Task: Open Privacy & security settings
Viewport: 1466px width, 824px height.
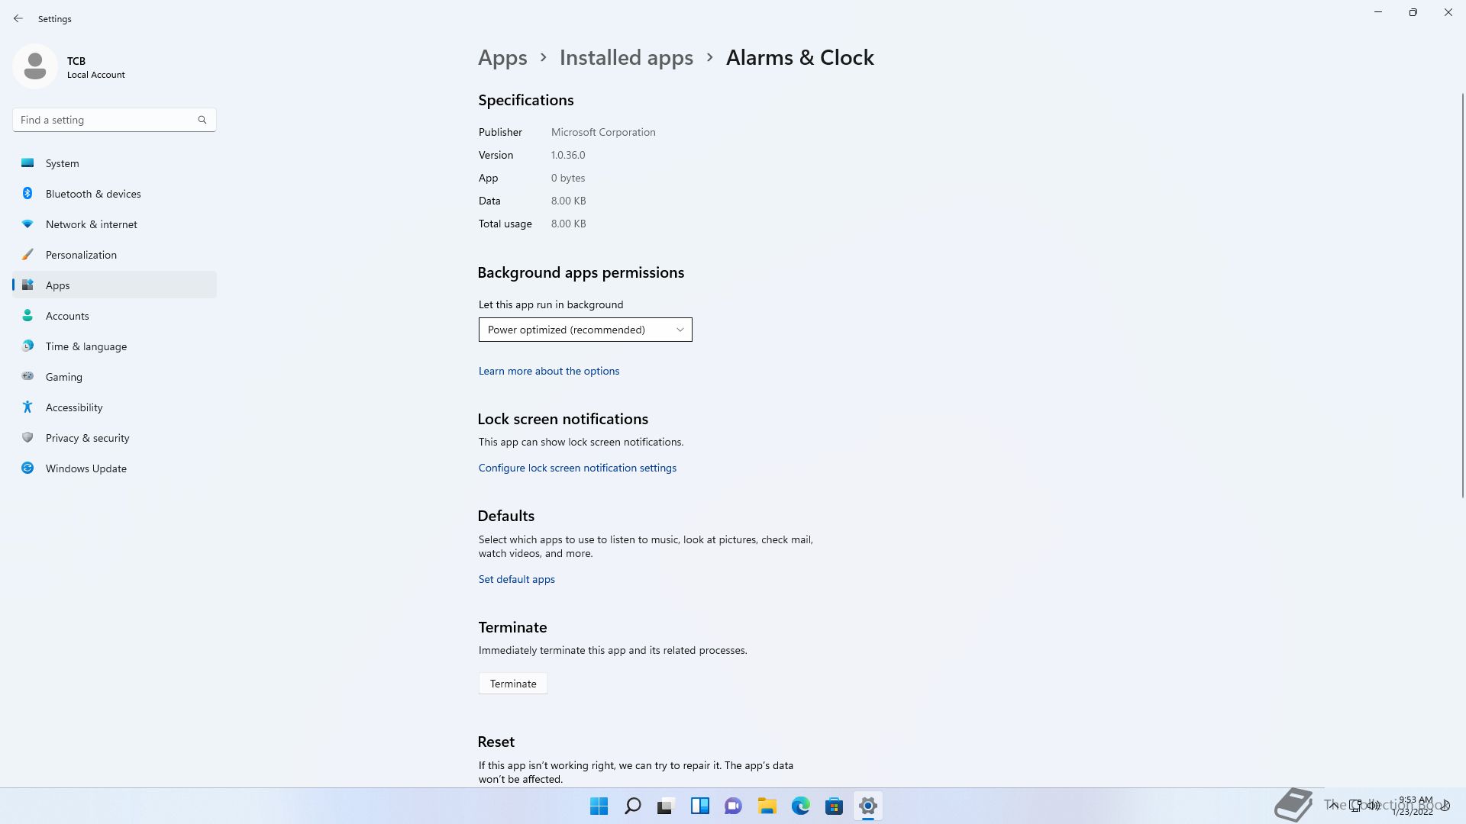Action: pyautogui.click(x=115, y=438)
